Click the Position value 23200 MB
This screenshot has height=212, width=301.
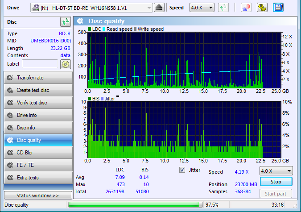[x=246, y=184]
